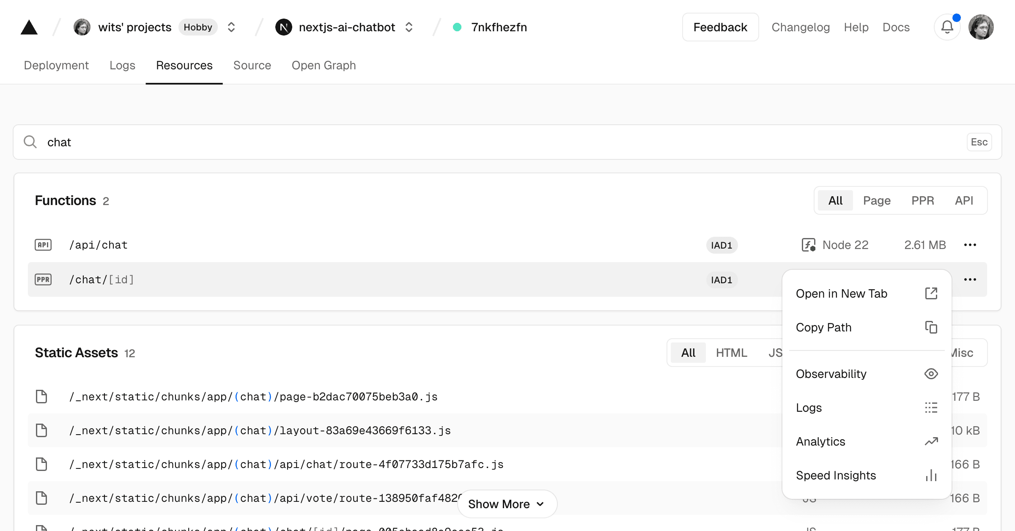Viewport: 1015px width, 531px height.
Task: Switch Static Assets filter to HTML
Action: point(731,352)
